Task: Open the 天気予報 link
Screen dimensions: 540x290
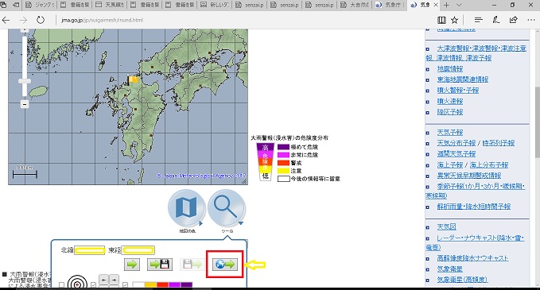Action: point(450,133)
